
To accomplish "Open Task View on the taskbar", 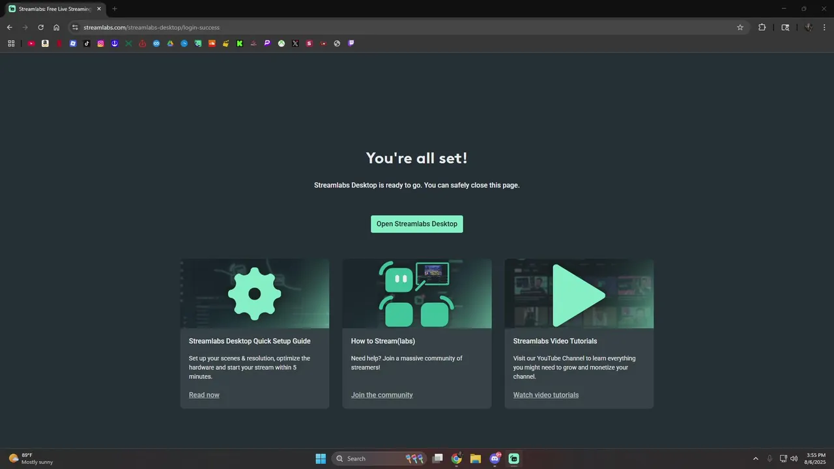I will [x=438, y=459].
